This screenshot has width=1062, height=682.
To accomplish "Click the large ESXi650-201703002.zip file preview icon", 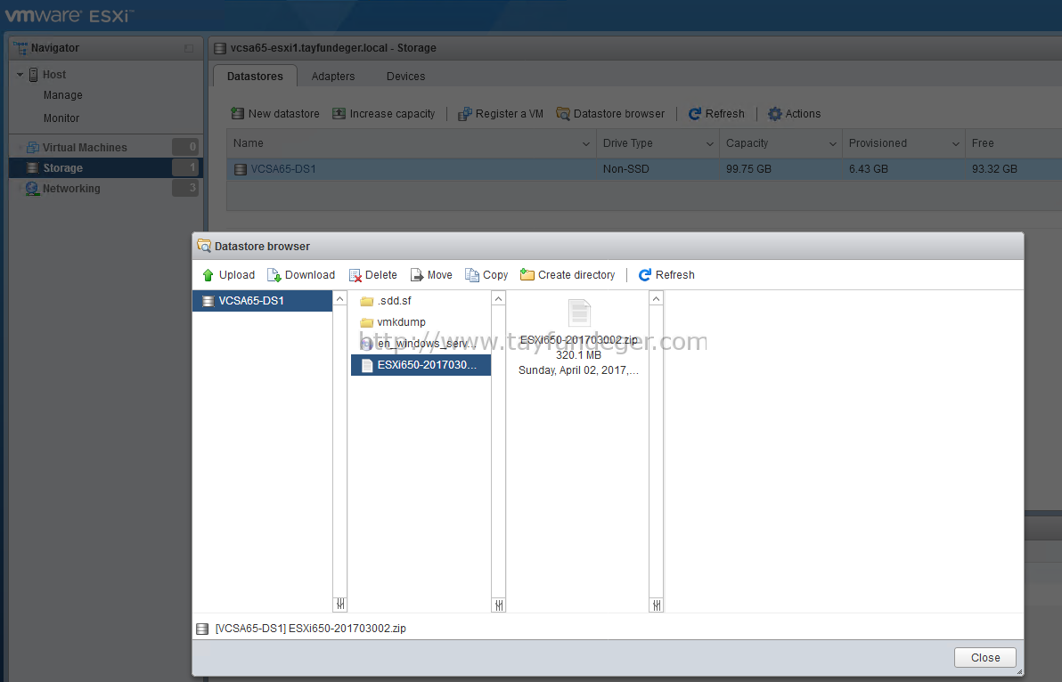I will [579, 313].
